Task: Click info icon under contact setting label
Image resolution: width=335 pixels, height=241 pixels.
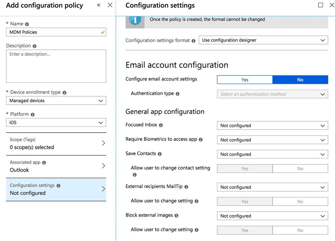Action: [134, 175]
